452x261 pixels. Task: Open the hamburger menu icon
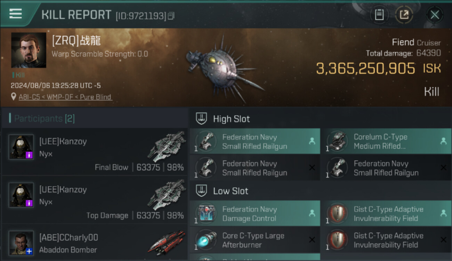(x=16, y=14)
